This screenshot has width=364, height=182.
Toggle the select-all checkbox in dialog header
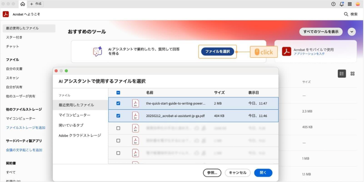click(118, 93)
